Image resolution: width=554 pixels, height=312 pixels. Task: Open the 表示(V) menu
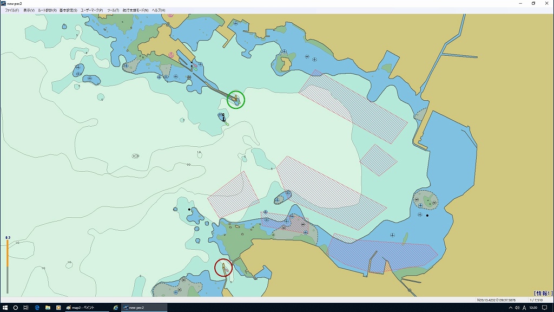point(29,10)
